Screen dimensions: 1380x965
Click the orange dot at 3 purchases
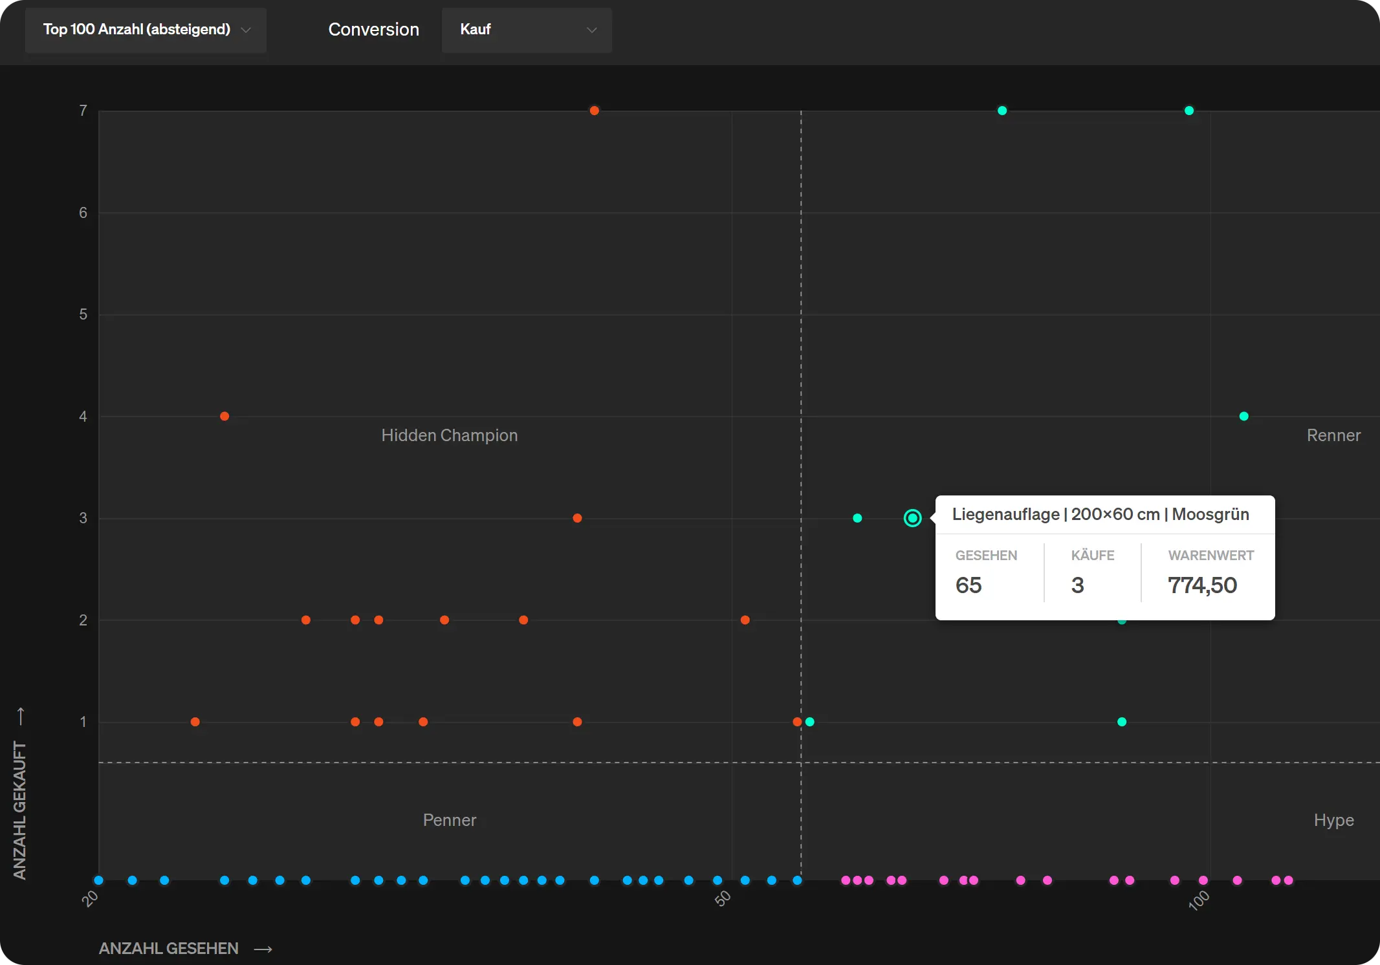[x=577, y=518]
